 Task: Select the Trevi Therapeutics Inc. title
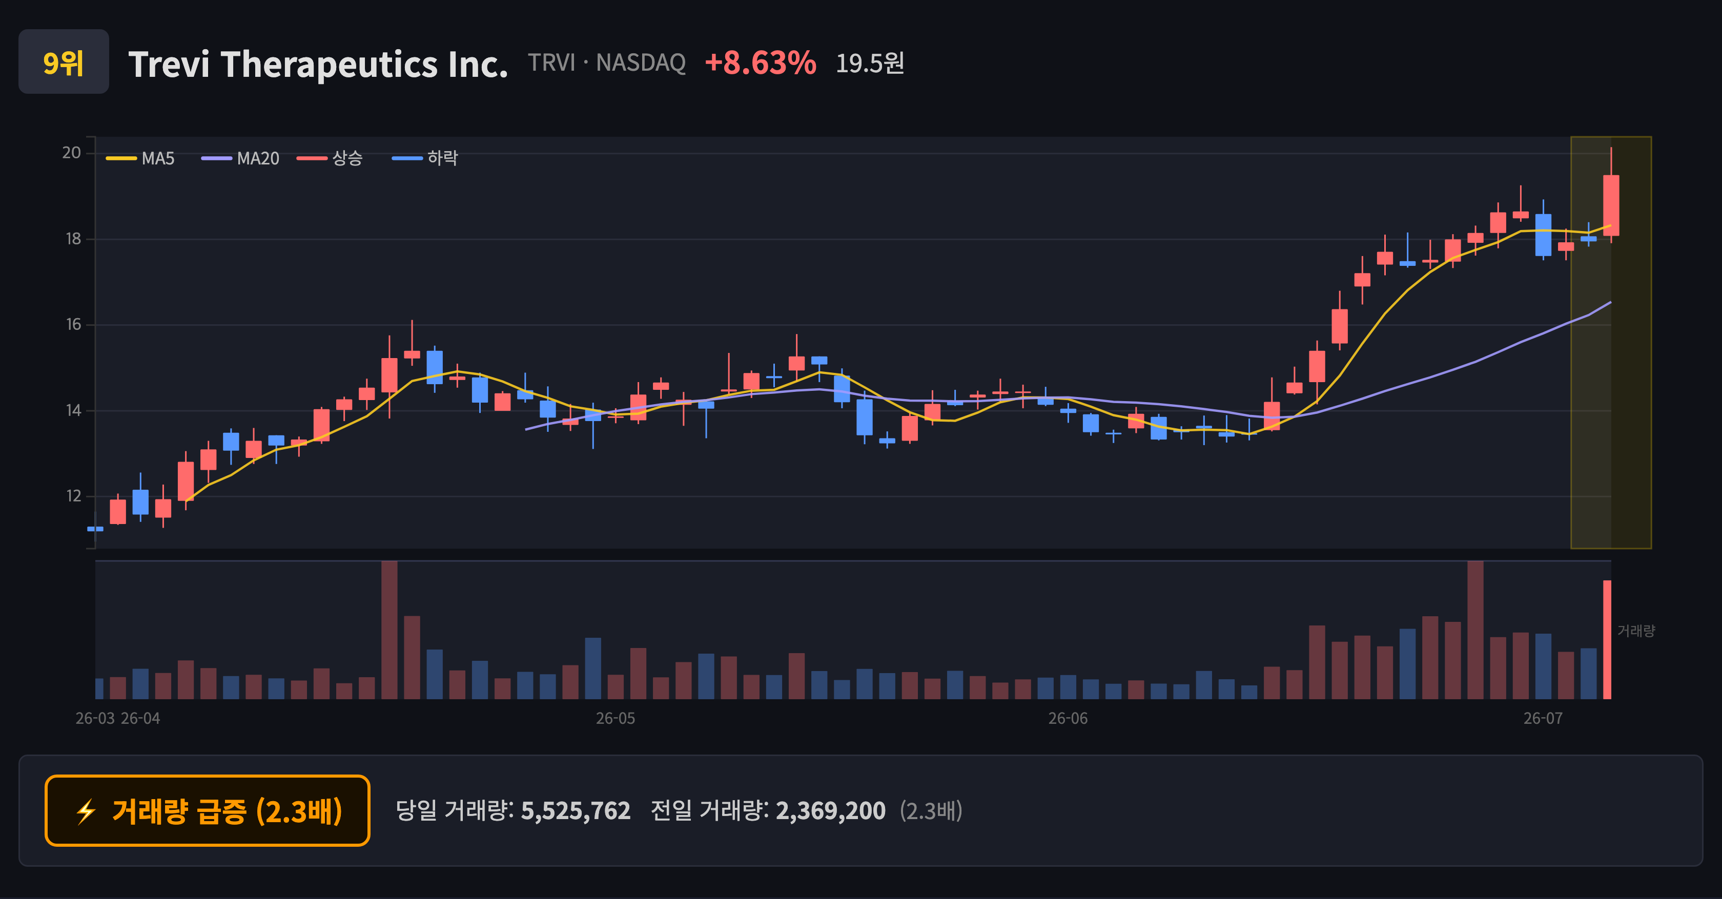click(x=318, y=64)
